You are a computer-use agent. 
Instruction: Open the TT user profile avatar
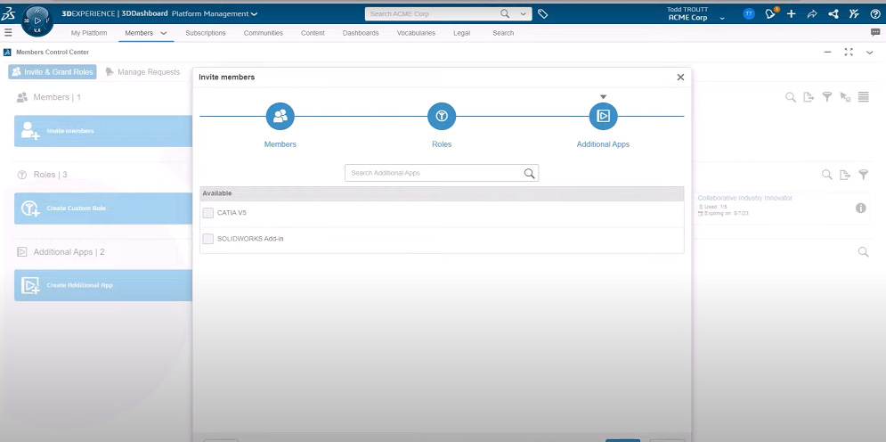point(749,13)
